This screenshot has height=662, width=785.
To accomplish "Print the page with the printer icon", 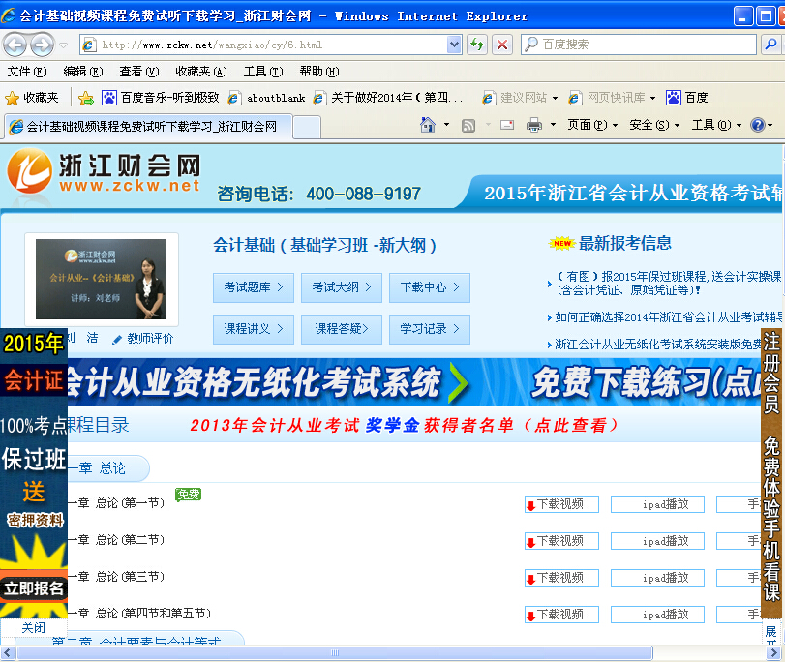I will click(534, 125).
